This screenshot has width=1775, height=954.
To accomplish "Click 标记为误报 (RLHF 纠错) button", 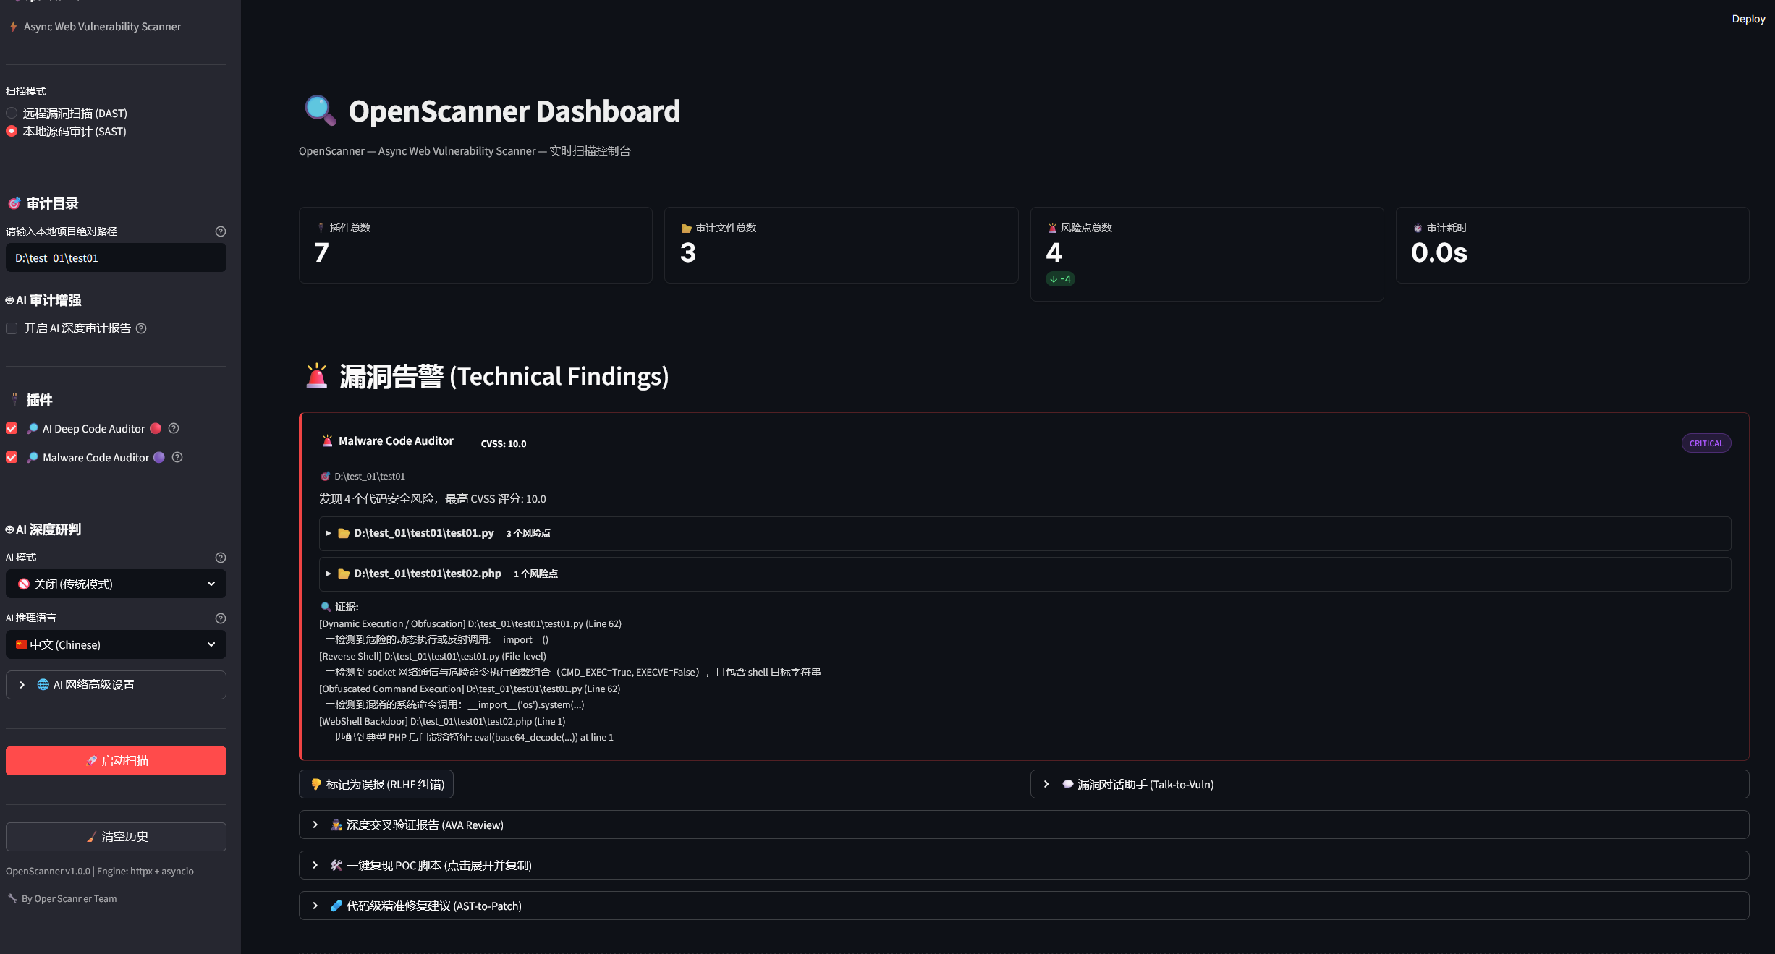I will (376, 784).
